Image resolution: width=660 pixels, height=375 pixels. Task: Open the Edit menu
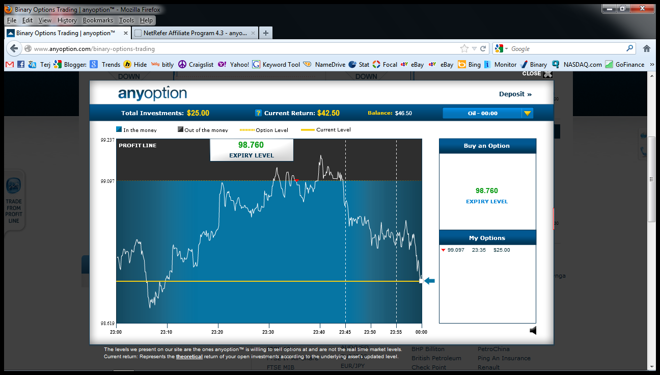(x=28, y=20)
